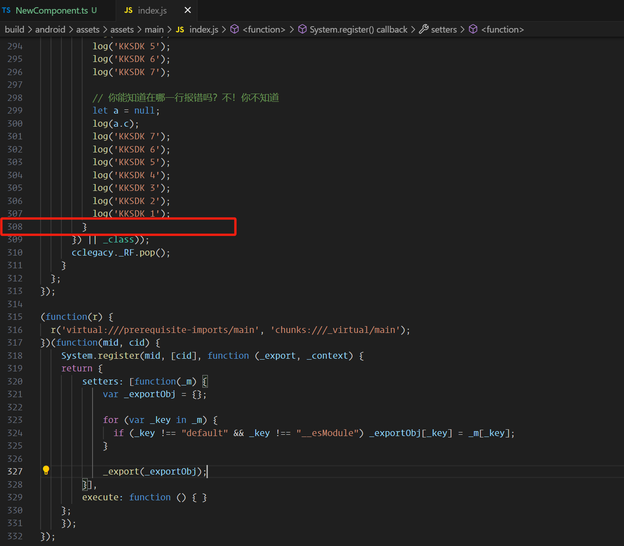Image resolution: width=624 pixels, height=546 pixels.
Task: Click 'log('KKSDK 5');' on line 294
Action: tap(131, 46)
